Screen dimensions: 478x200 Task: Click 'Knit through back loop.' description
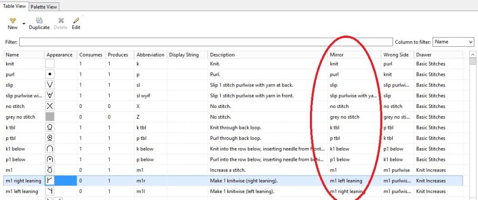tap(236, 127)
